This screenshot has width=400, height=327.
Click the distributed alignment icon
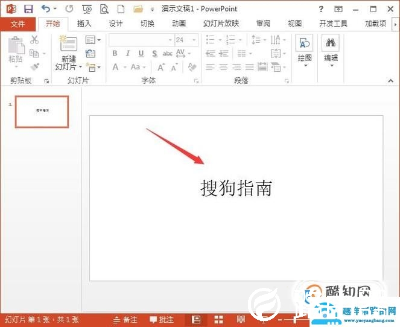coord(262,67)
